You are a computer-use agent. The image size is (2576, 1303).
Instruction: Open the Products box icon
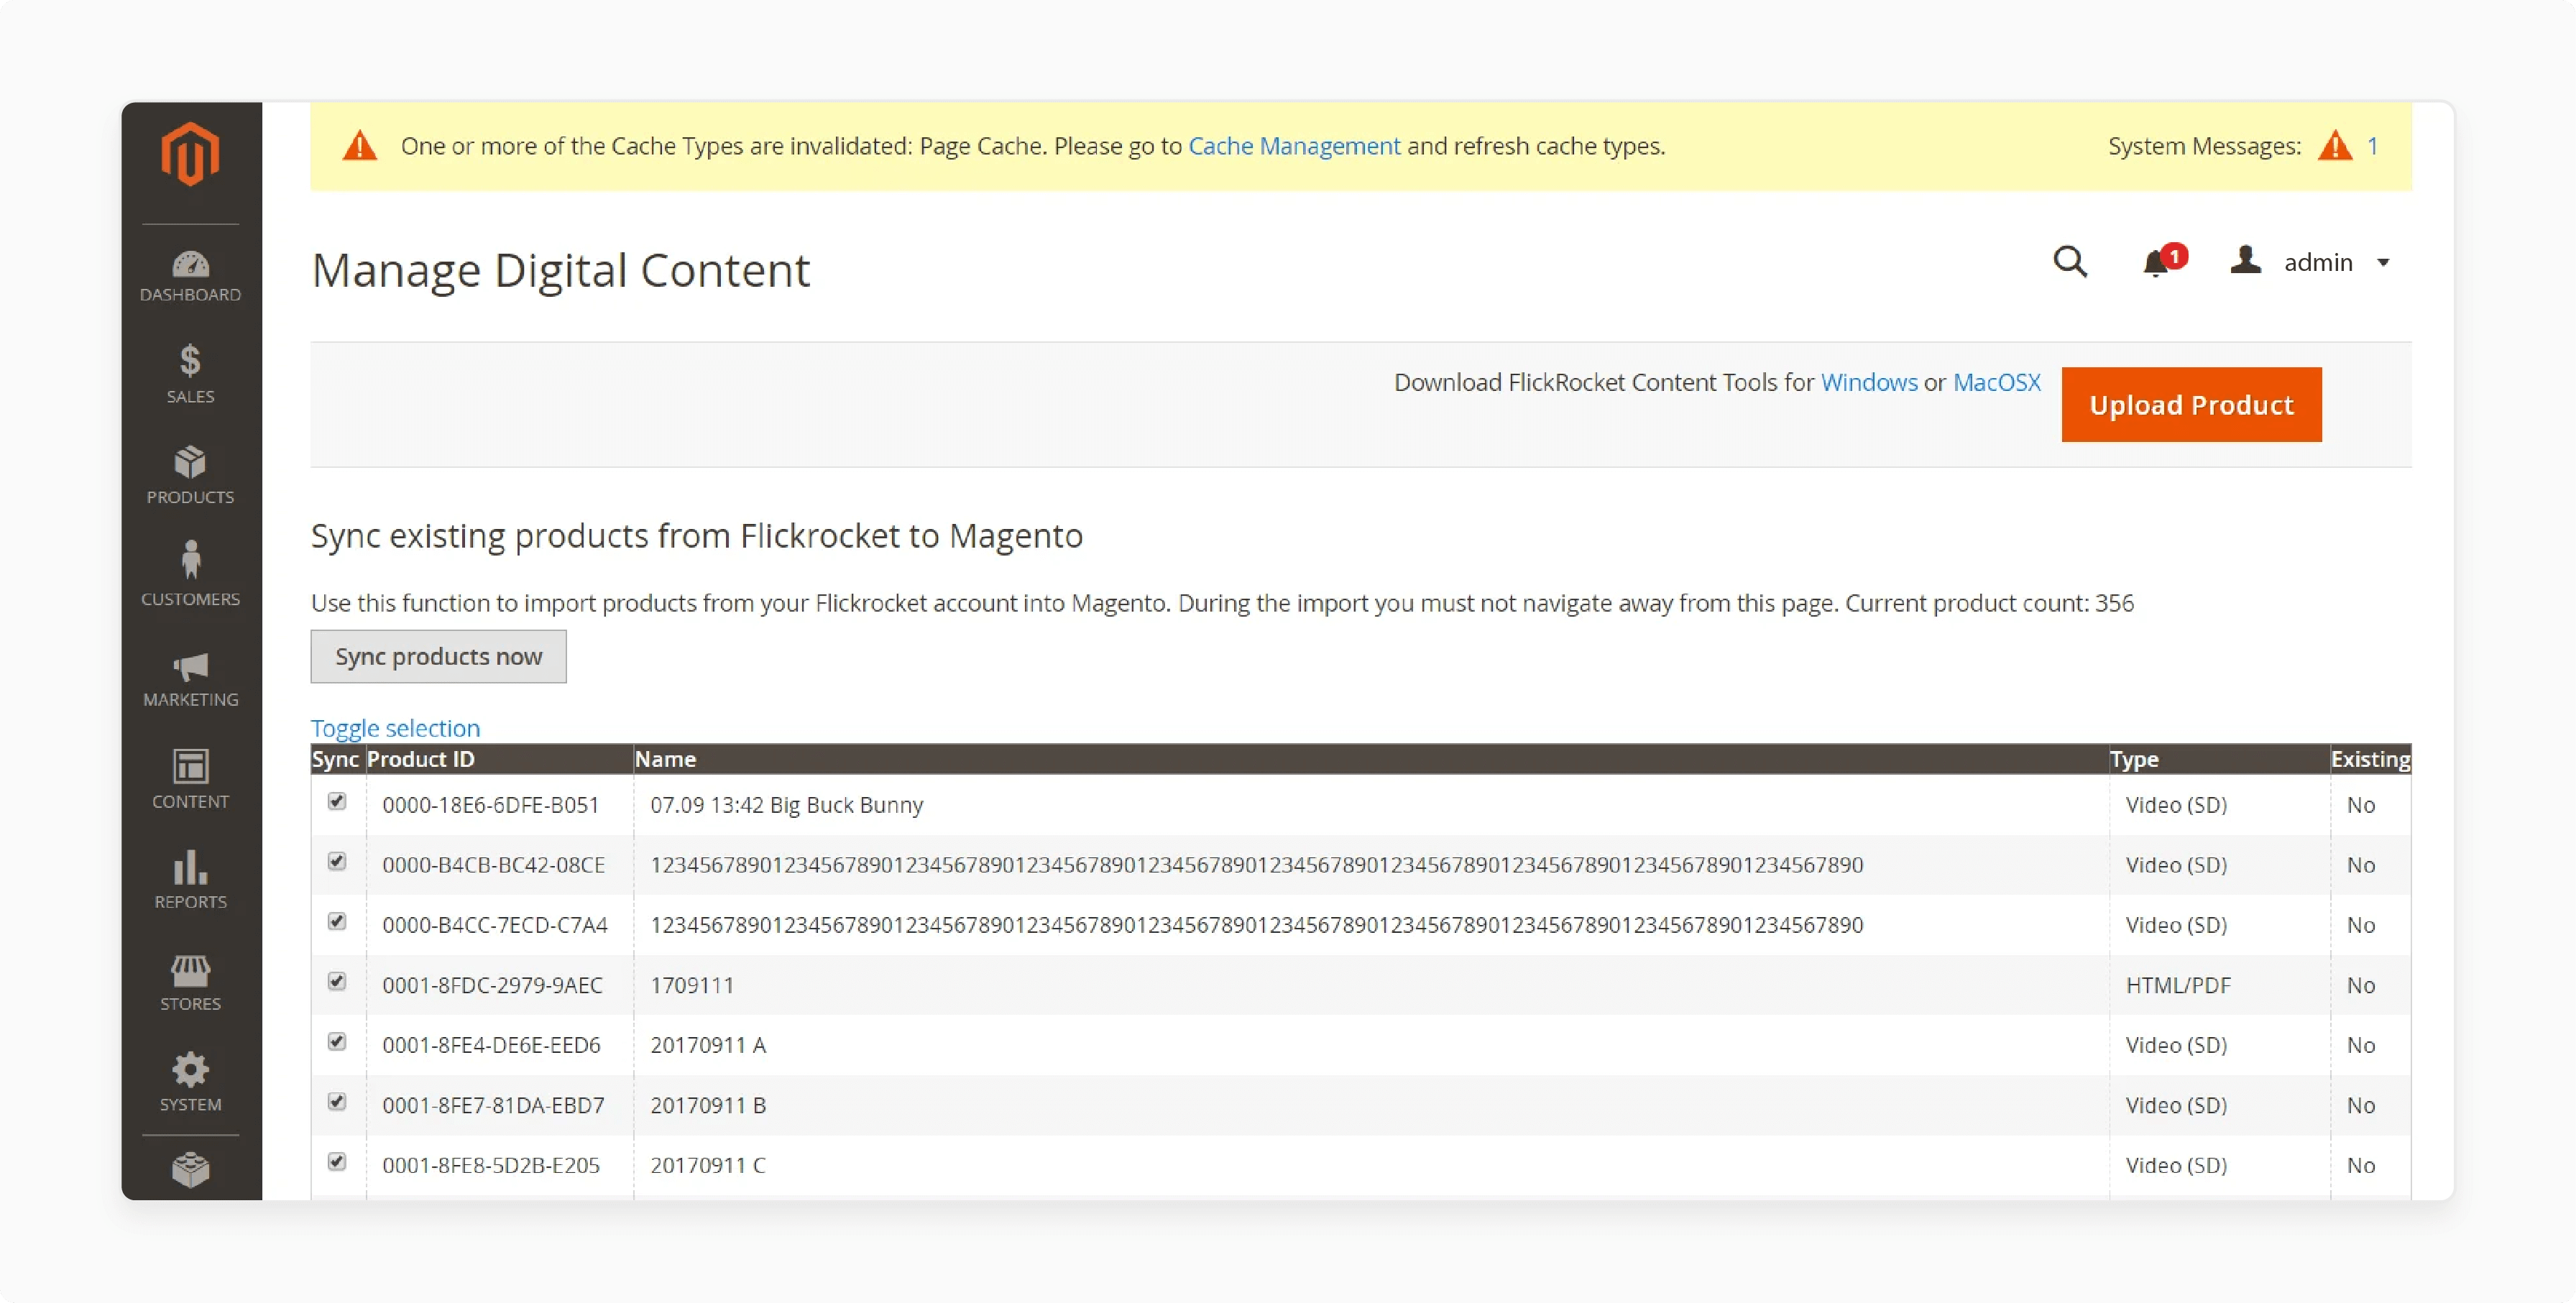point(190,462)
